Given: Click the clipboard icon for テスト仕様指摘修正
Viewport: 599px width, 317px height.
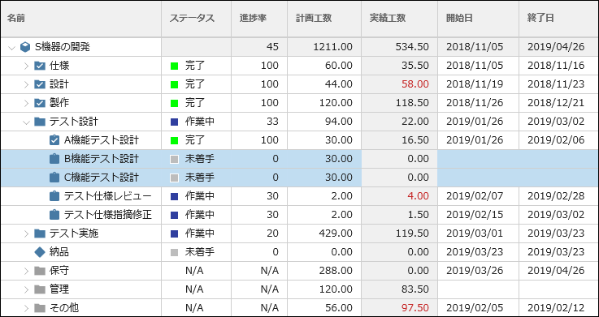Looking at the screenshot, I should (x=54, y=215).
